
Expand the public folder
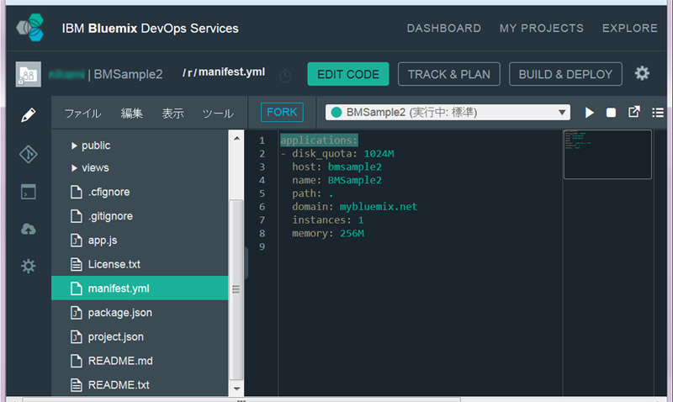74,145
